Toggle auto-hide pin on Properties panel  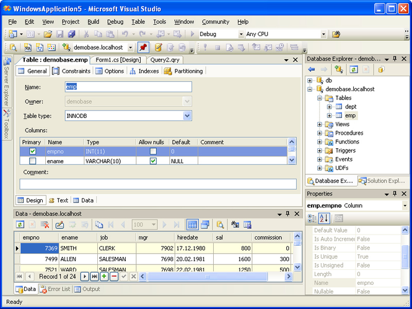[395, 194]
